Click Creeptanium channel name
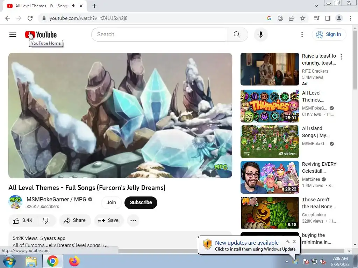This screenshot has height=268, width=358. 314,215
